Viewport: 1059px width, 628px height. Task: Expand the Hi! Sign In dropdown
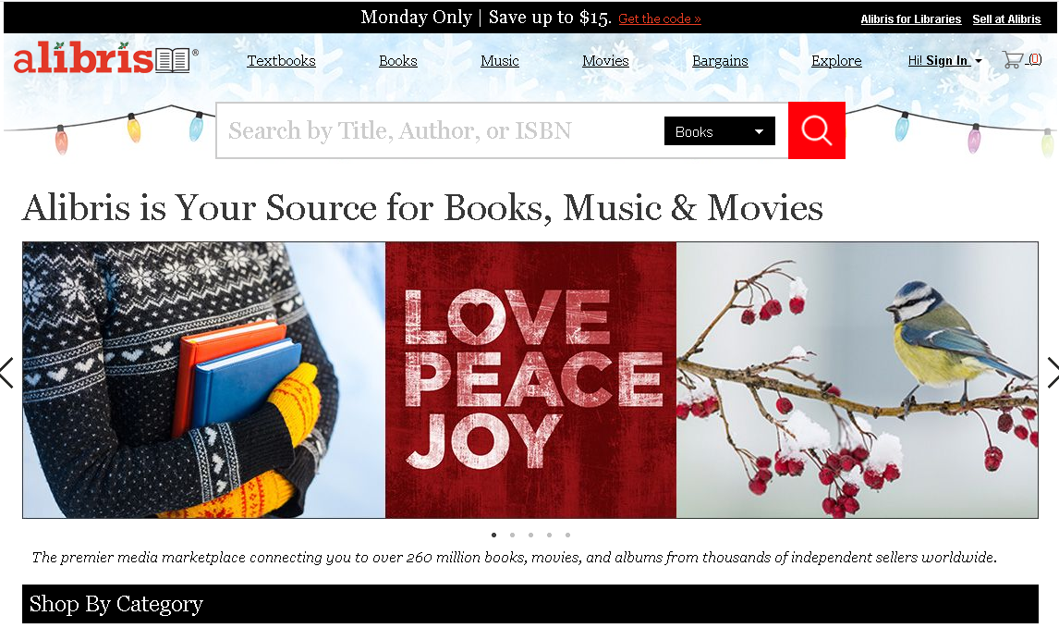(x=944, y=60)
